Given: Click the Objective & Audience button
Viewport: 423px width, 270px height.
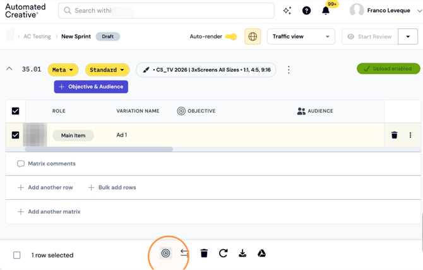Looking at the screenshot, I should click(x=91, y=87).
